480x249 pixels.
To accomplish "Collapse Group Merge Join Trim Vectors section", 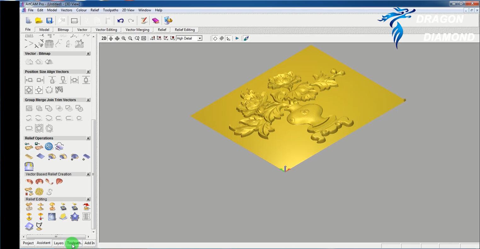I will click(x=88, y=100).
